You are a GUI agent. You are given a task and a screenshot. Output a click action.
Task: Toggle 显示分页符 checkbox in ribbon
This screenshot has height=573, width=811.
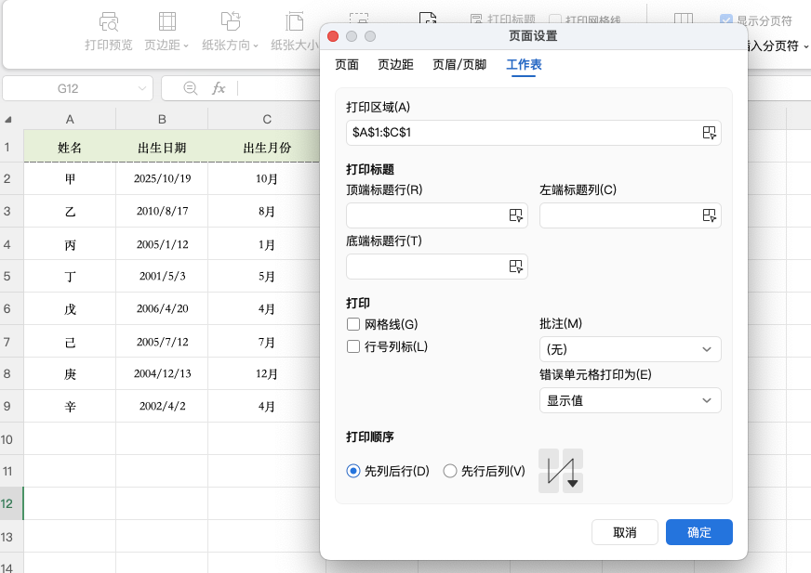point(726,20)
